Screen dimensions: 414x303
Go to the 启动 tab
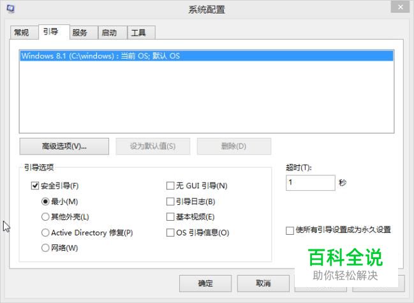pyautogui.click(x=112, y=33)
